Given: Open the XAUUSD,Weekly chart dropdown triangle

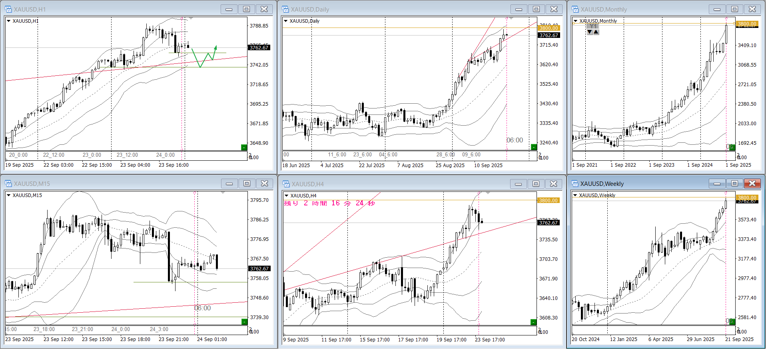Looking at the screenshot, I should pyautogui.click(x=575, y=195).
